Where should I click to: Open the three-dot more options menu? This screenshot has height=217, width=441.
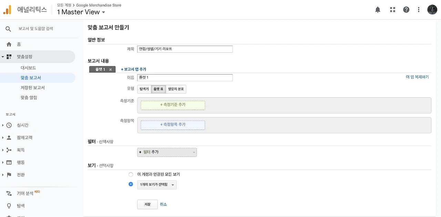(x=419, y=10)
